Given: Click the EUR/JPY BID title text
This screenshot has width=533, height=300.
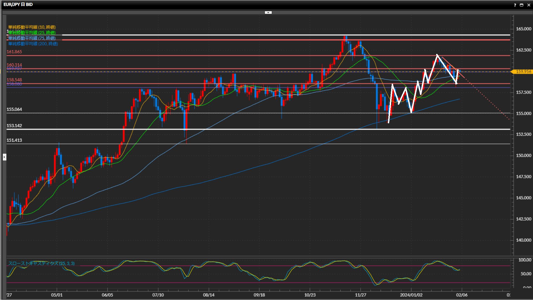Looking at the screenshot, I should click(x=18, y=4).
